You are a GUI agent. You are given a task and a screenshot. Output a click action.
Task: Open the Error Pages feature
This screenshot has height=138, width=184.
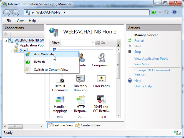(101, 81)
